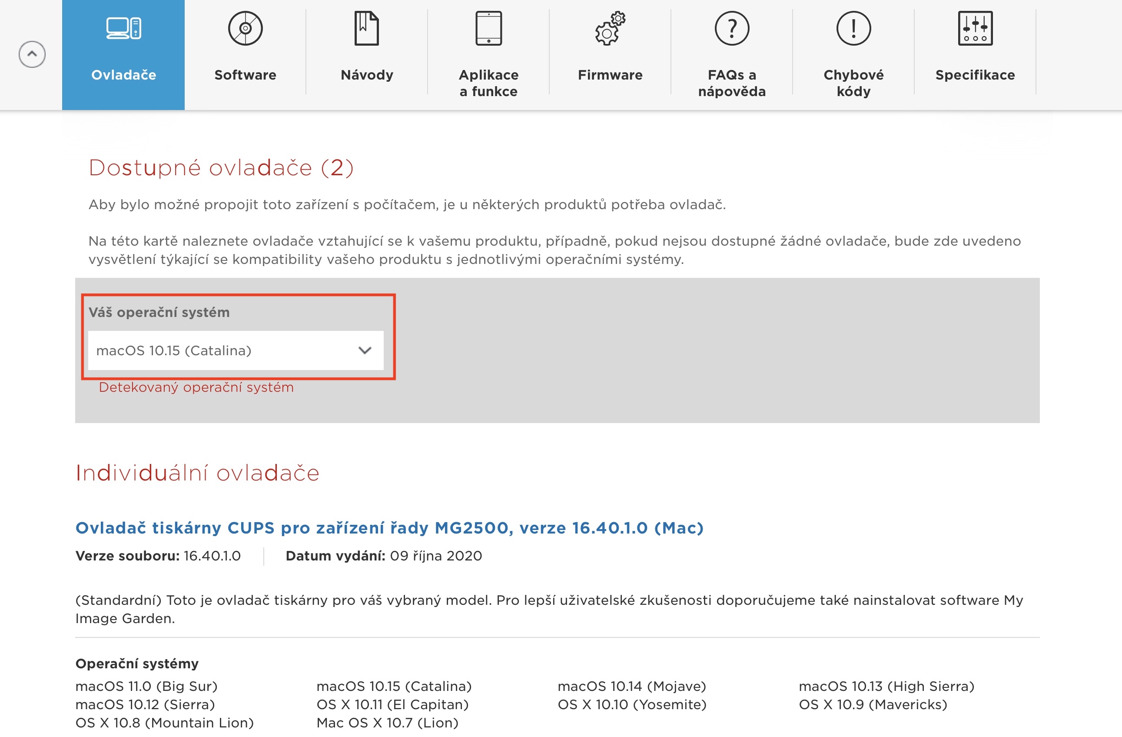The image size is (1122, 737).
Task: Click the Chybové kódy exclamation icon
Action: click(853, 28)
